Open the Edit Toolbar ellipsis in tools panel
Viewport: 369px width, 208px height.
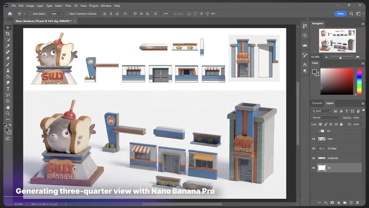[x=8, y=119]
